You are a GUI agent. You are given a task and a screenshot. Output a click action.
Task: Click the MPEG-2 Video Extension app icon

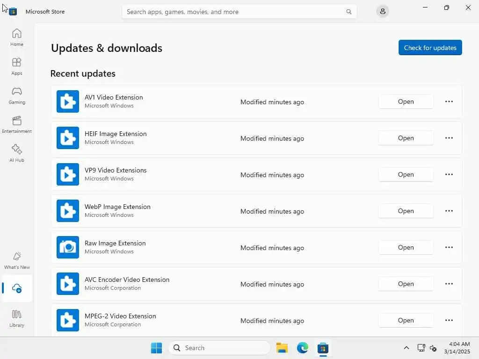point(68,320)
